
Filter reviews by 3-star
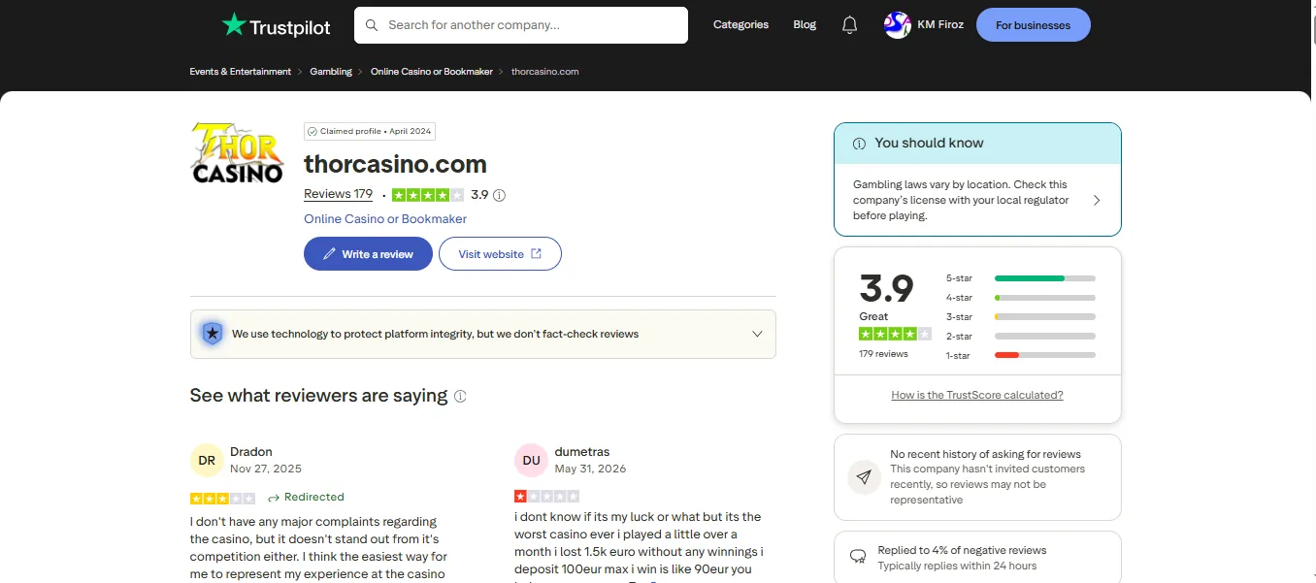(1021, 317)
